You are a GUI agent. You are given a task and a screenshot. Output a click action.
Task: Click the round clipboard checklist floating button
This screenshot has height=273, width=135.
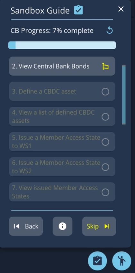tap(97, 261)
